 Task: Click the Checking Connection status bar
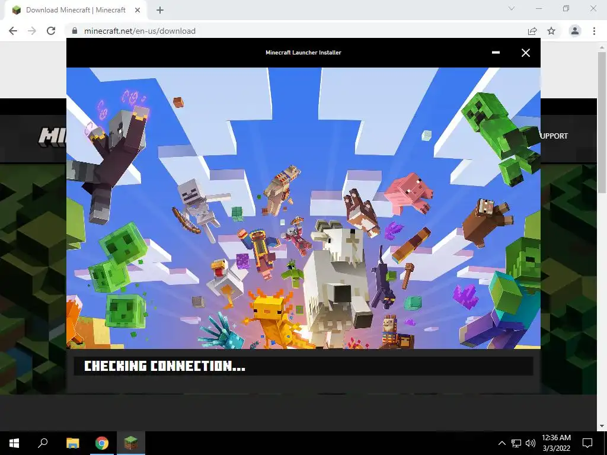[x=303, y=366]
